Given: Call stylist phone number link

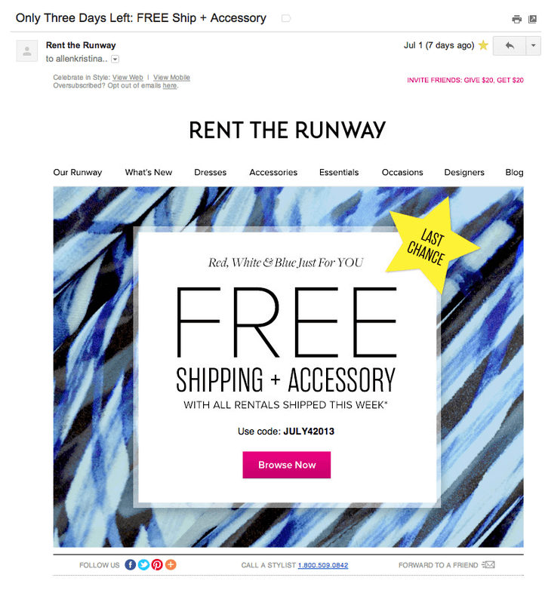Looking at the screenshot, I should (323, 565).
